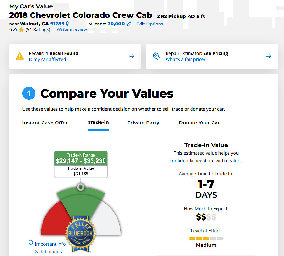The image size is (284, 256).
Task: Click the yellow rating star icon
Action: (21, 29)
